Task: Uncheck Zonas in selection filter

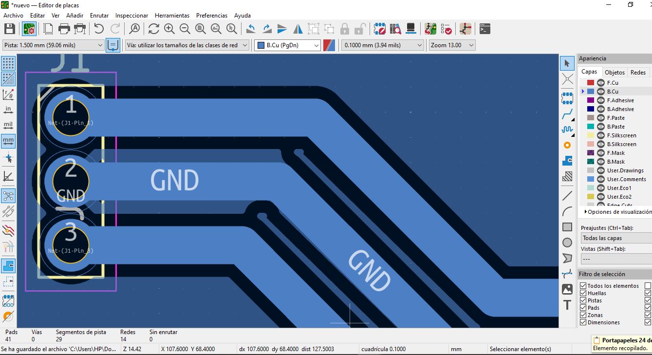Action: [x=583, y=315]
